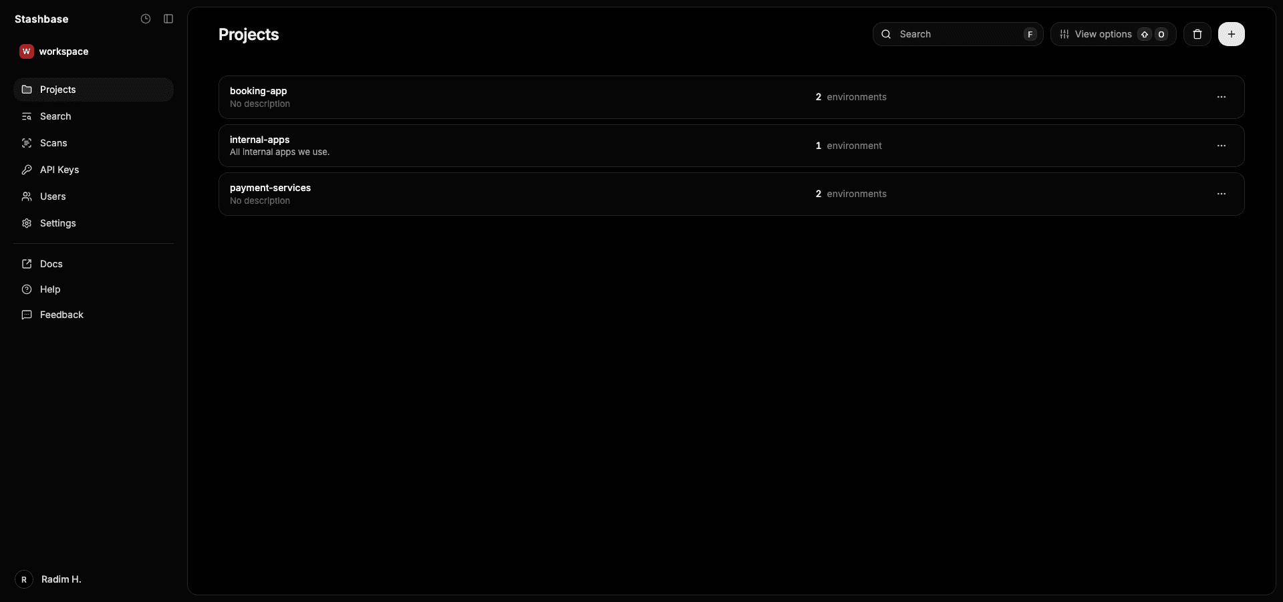The height and width of the screenshot is (602, 1283).
Task: Open payment-services more options menu
Action: [1222, 194]
